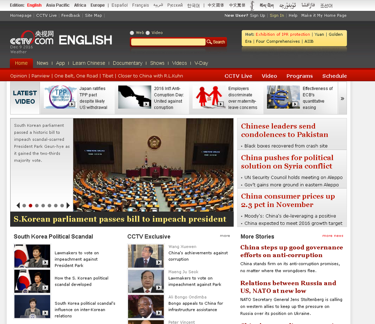Go to next slide with right arrow

[68, 206]
